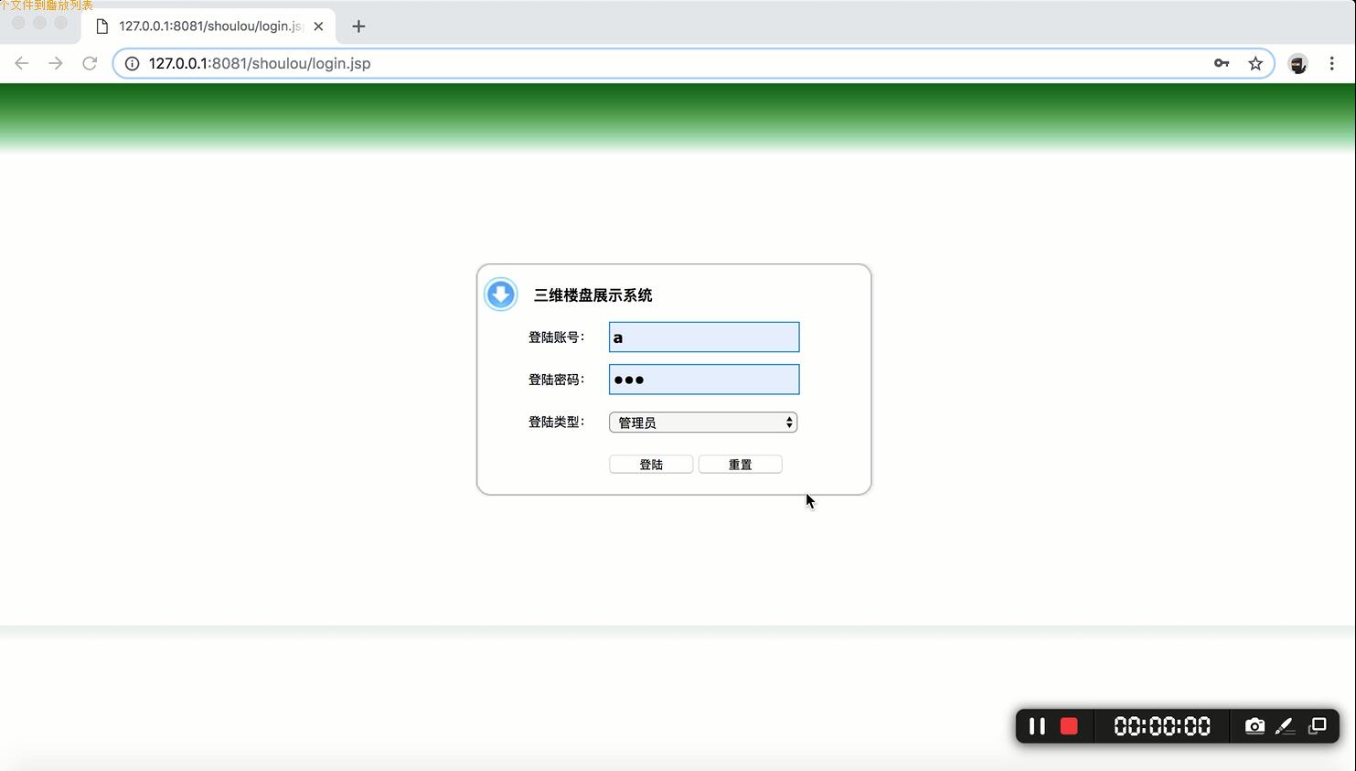This screenshot has height=771, width=1356.
Task: Click the 三维楼盘展示系统 title text
Action: [x=593, y=295]
